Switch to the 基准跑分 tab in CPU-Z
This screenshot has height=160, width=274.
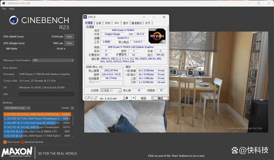pyautogui.click(x=136, y=23)
